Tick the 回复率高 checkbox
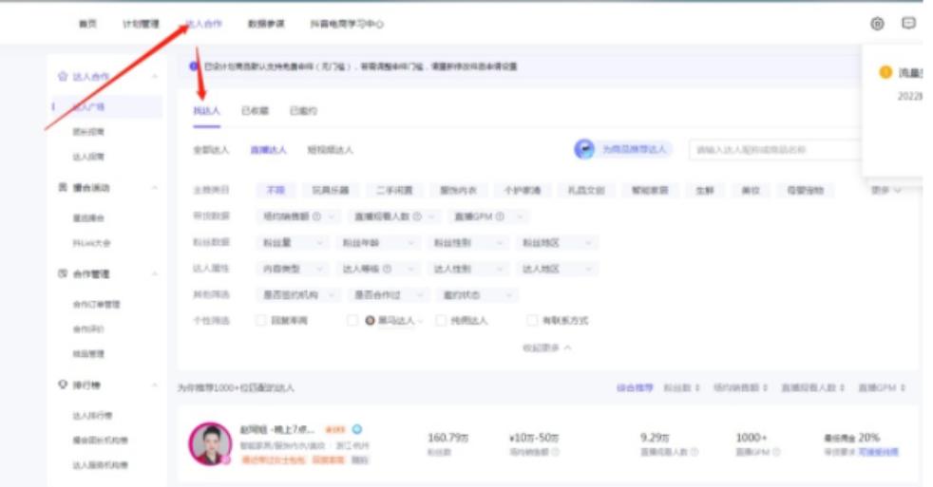This screenshot has width=933, height=487. click(260, 321)
